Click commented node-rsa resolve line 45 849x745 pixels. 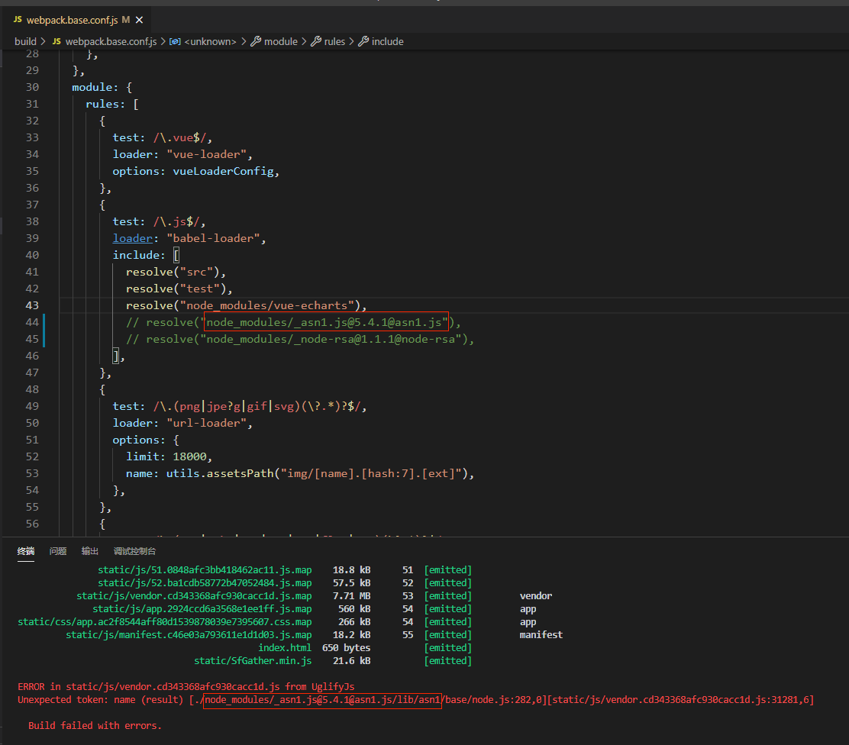point(300,339)
